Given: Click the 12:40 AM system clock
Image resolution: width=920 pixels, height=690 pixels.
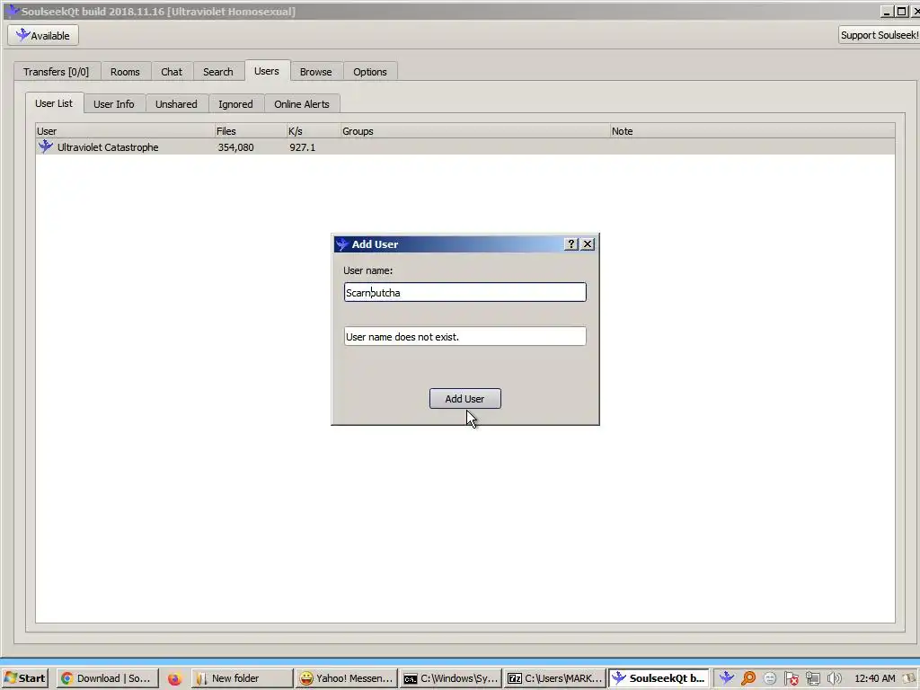Looking at the screenshot, I should tap(875, 678).
